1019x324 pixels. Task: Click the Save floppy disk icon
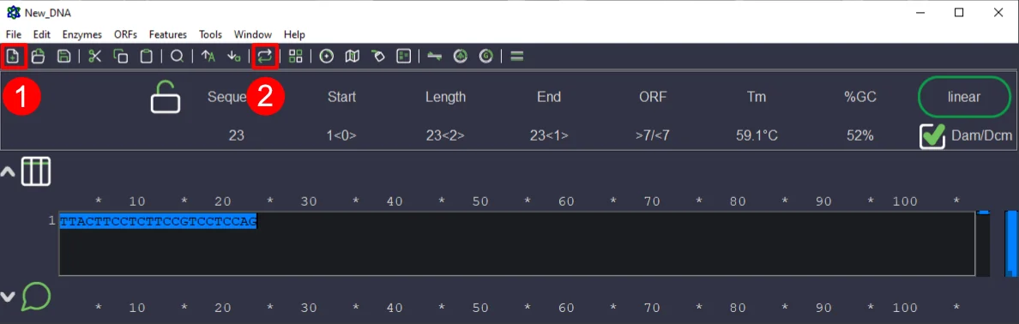pos(63,57)
